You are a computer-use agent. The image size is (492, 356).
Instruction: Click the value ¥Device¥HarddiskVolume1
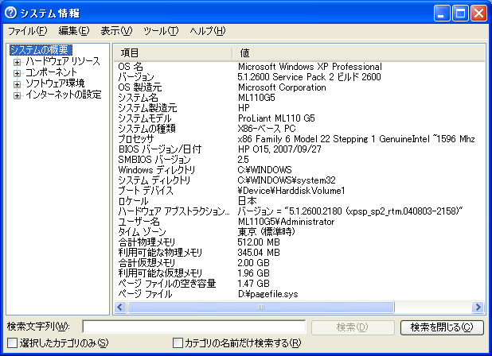291,191
